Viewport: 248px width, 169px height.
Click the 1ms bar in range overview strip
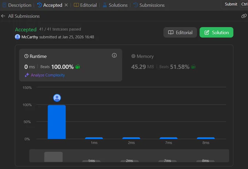pyautogui.click(x=92, y=161)
